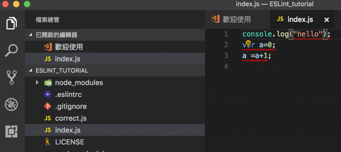Close the index.js editor tab
The height and width of the screenshot is (152, 341).
coord(326,20)
